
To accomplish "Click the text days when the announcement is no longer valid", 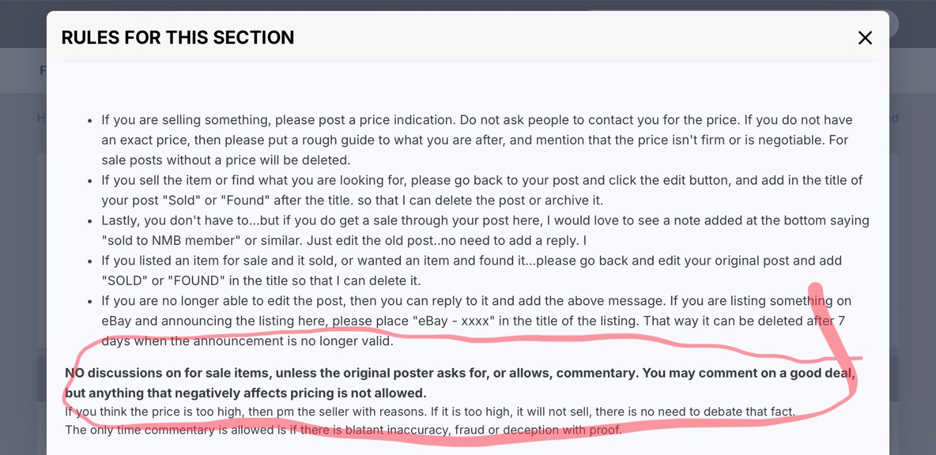I will [248, 341].
